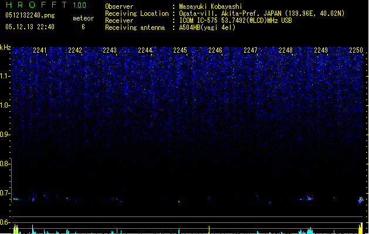Click the kHz unit label
This screenshot has height=234, width=369.
pos(5,47)
